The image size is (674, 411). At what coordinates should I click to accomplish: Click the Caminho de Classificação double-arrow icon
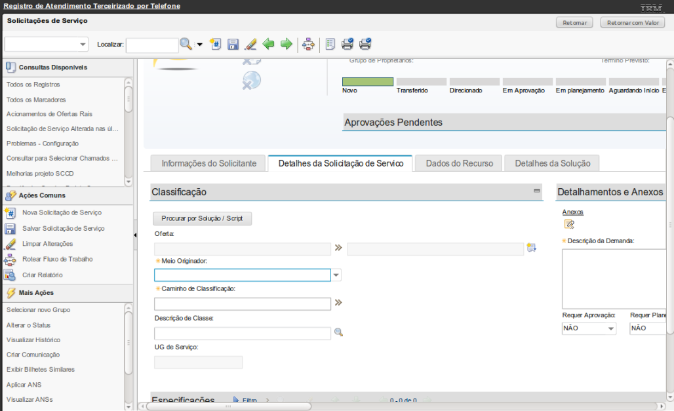pos(338,303)
